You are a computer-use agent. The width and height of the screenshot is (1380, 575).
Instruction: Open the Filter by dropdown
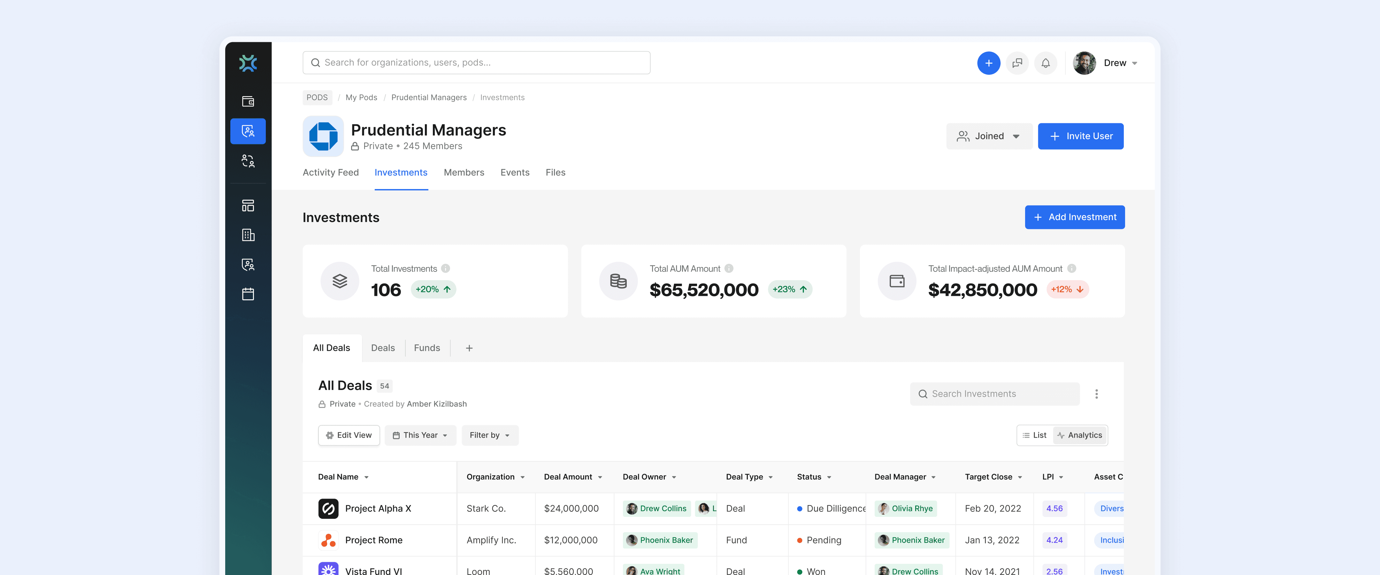pyautogui.click(x=490, y=435)
